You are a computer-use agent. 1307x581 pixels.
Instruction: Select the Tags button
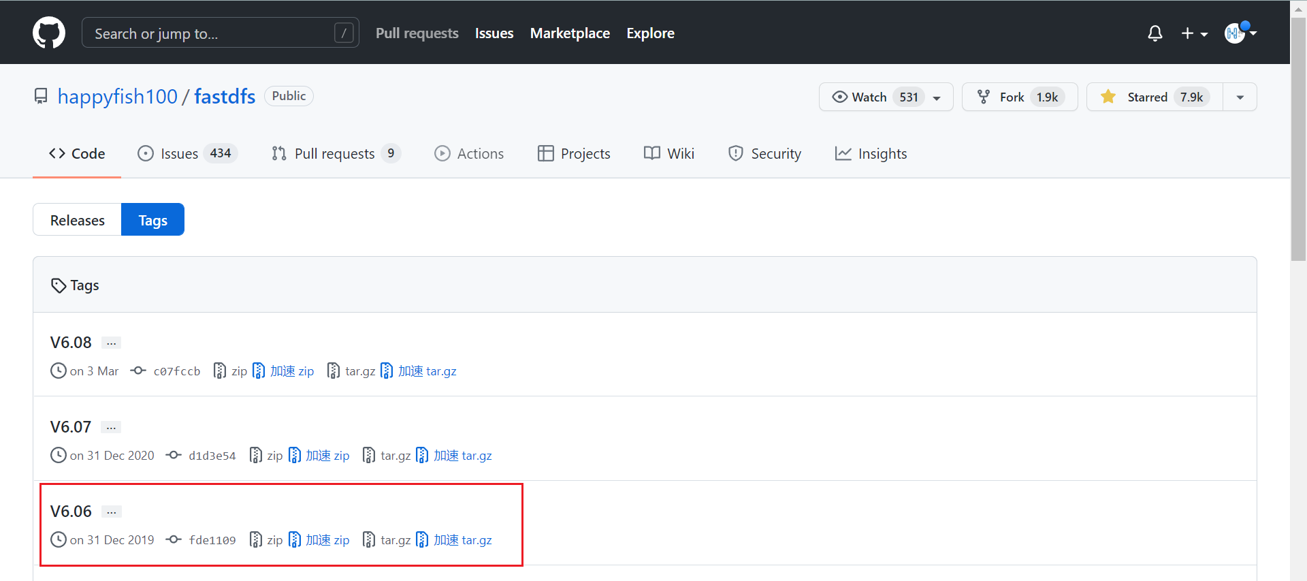(x=152, y=220)
